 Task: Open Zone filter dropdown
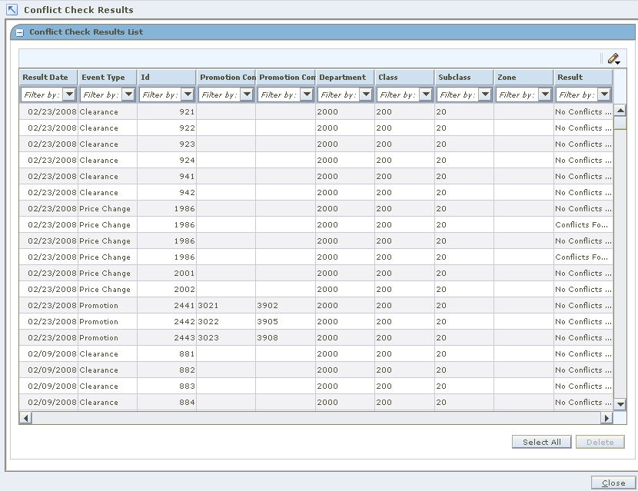tap(544, 95)
